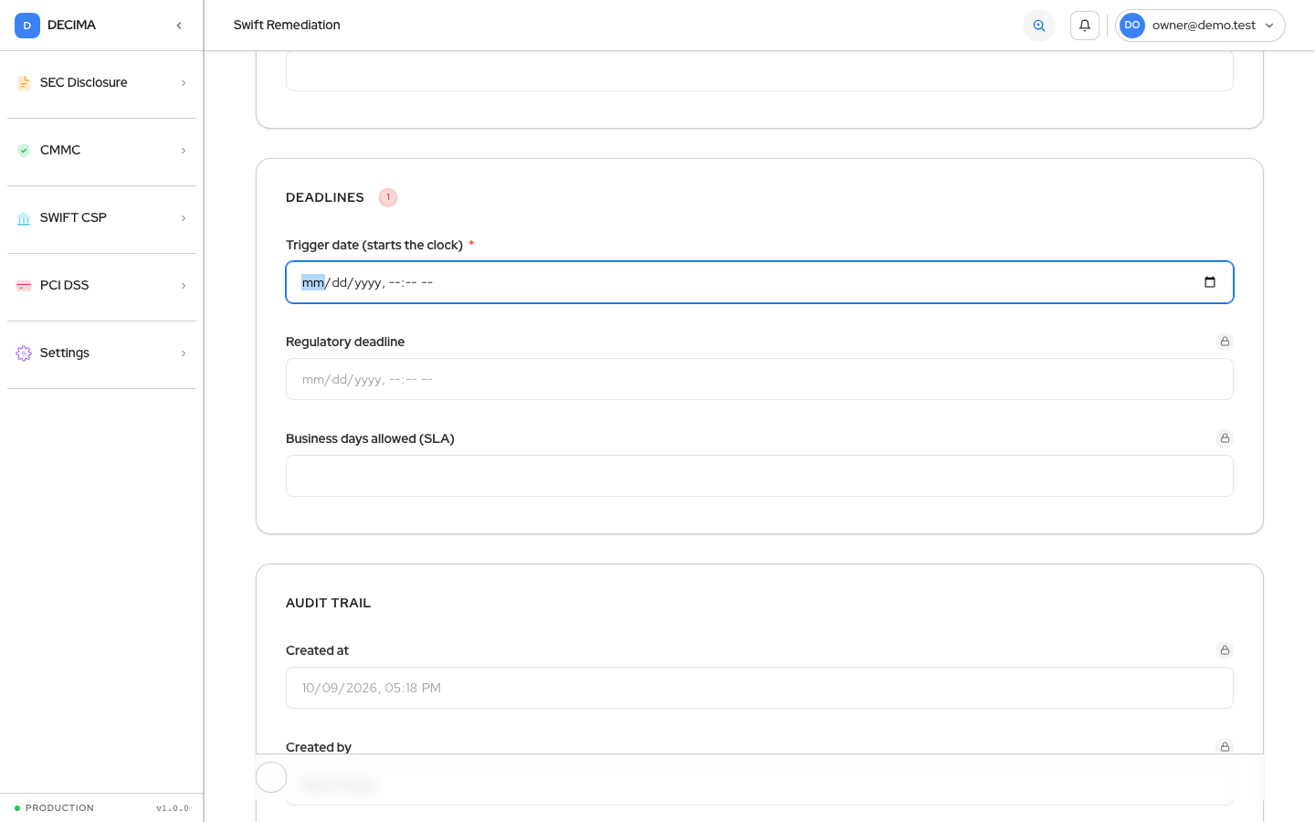Viewport: 1315px width, 822px height.
Task: Click the Business days allowed (SLA) field
Action: point(760,476)
